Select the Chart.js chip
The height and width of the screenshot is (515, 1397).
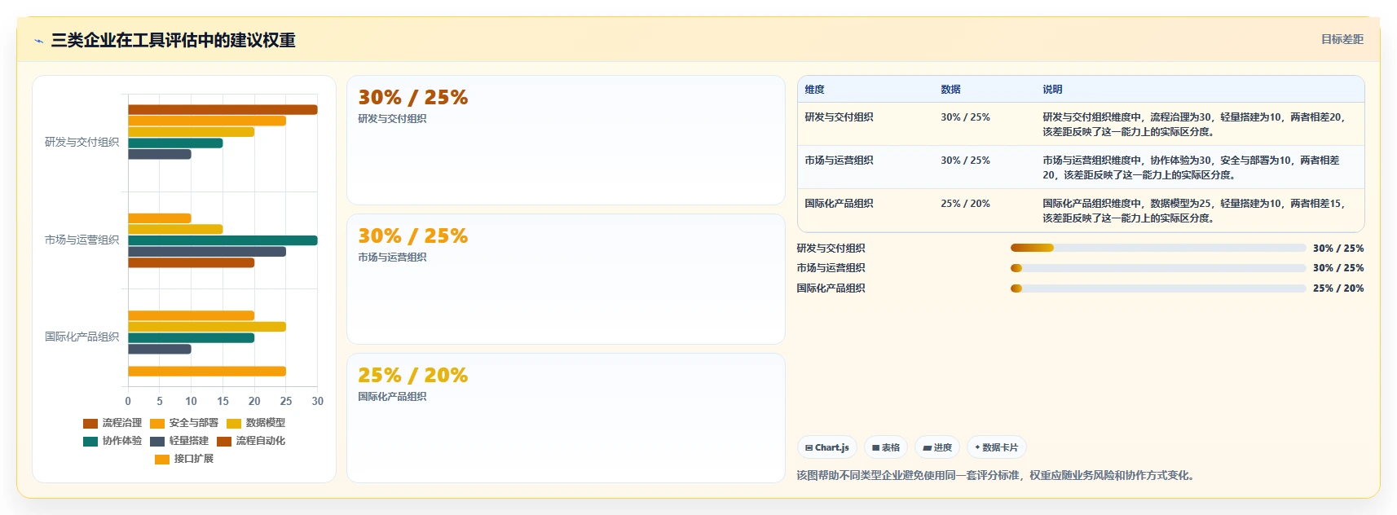[827, 447]
